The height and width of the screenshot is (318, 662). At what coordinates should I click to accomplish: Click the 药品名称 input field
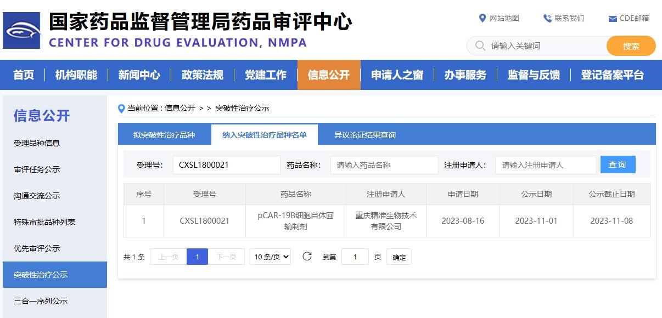(384, 165)
